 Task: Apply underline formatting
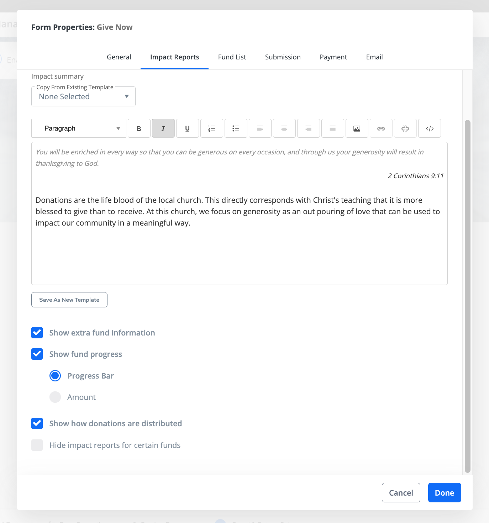(x=188, y=128)
